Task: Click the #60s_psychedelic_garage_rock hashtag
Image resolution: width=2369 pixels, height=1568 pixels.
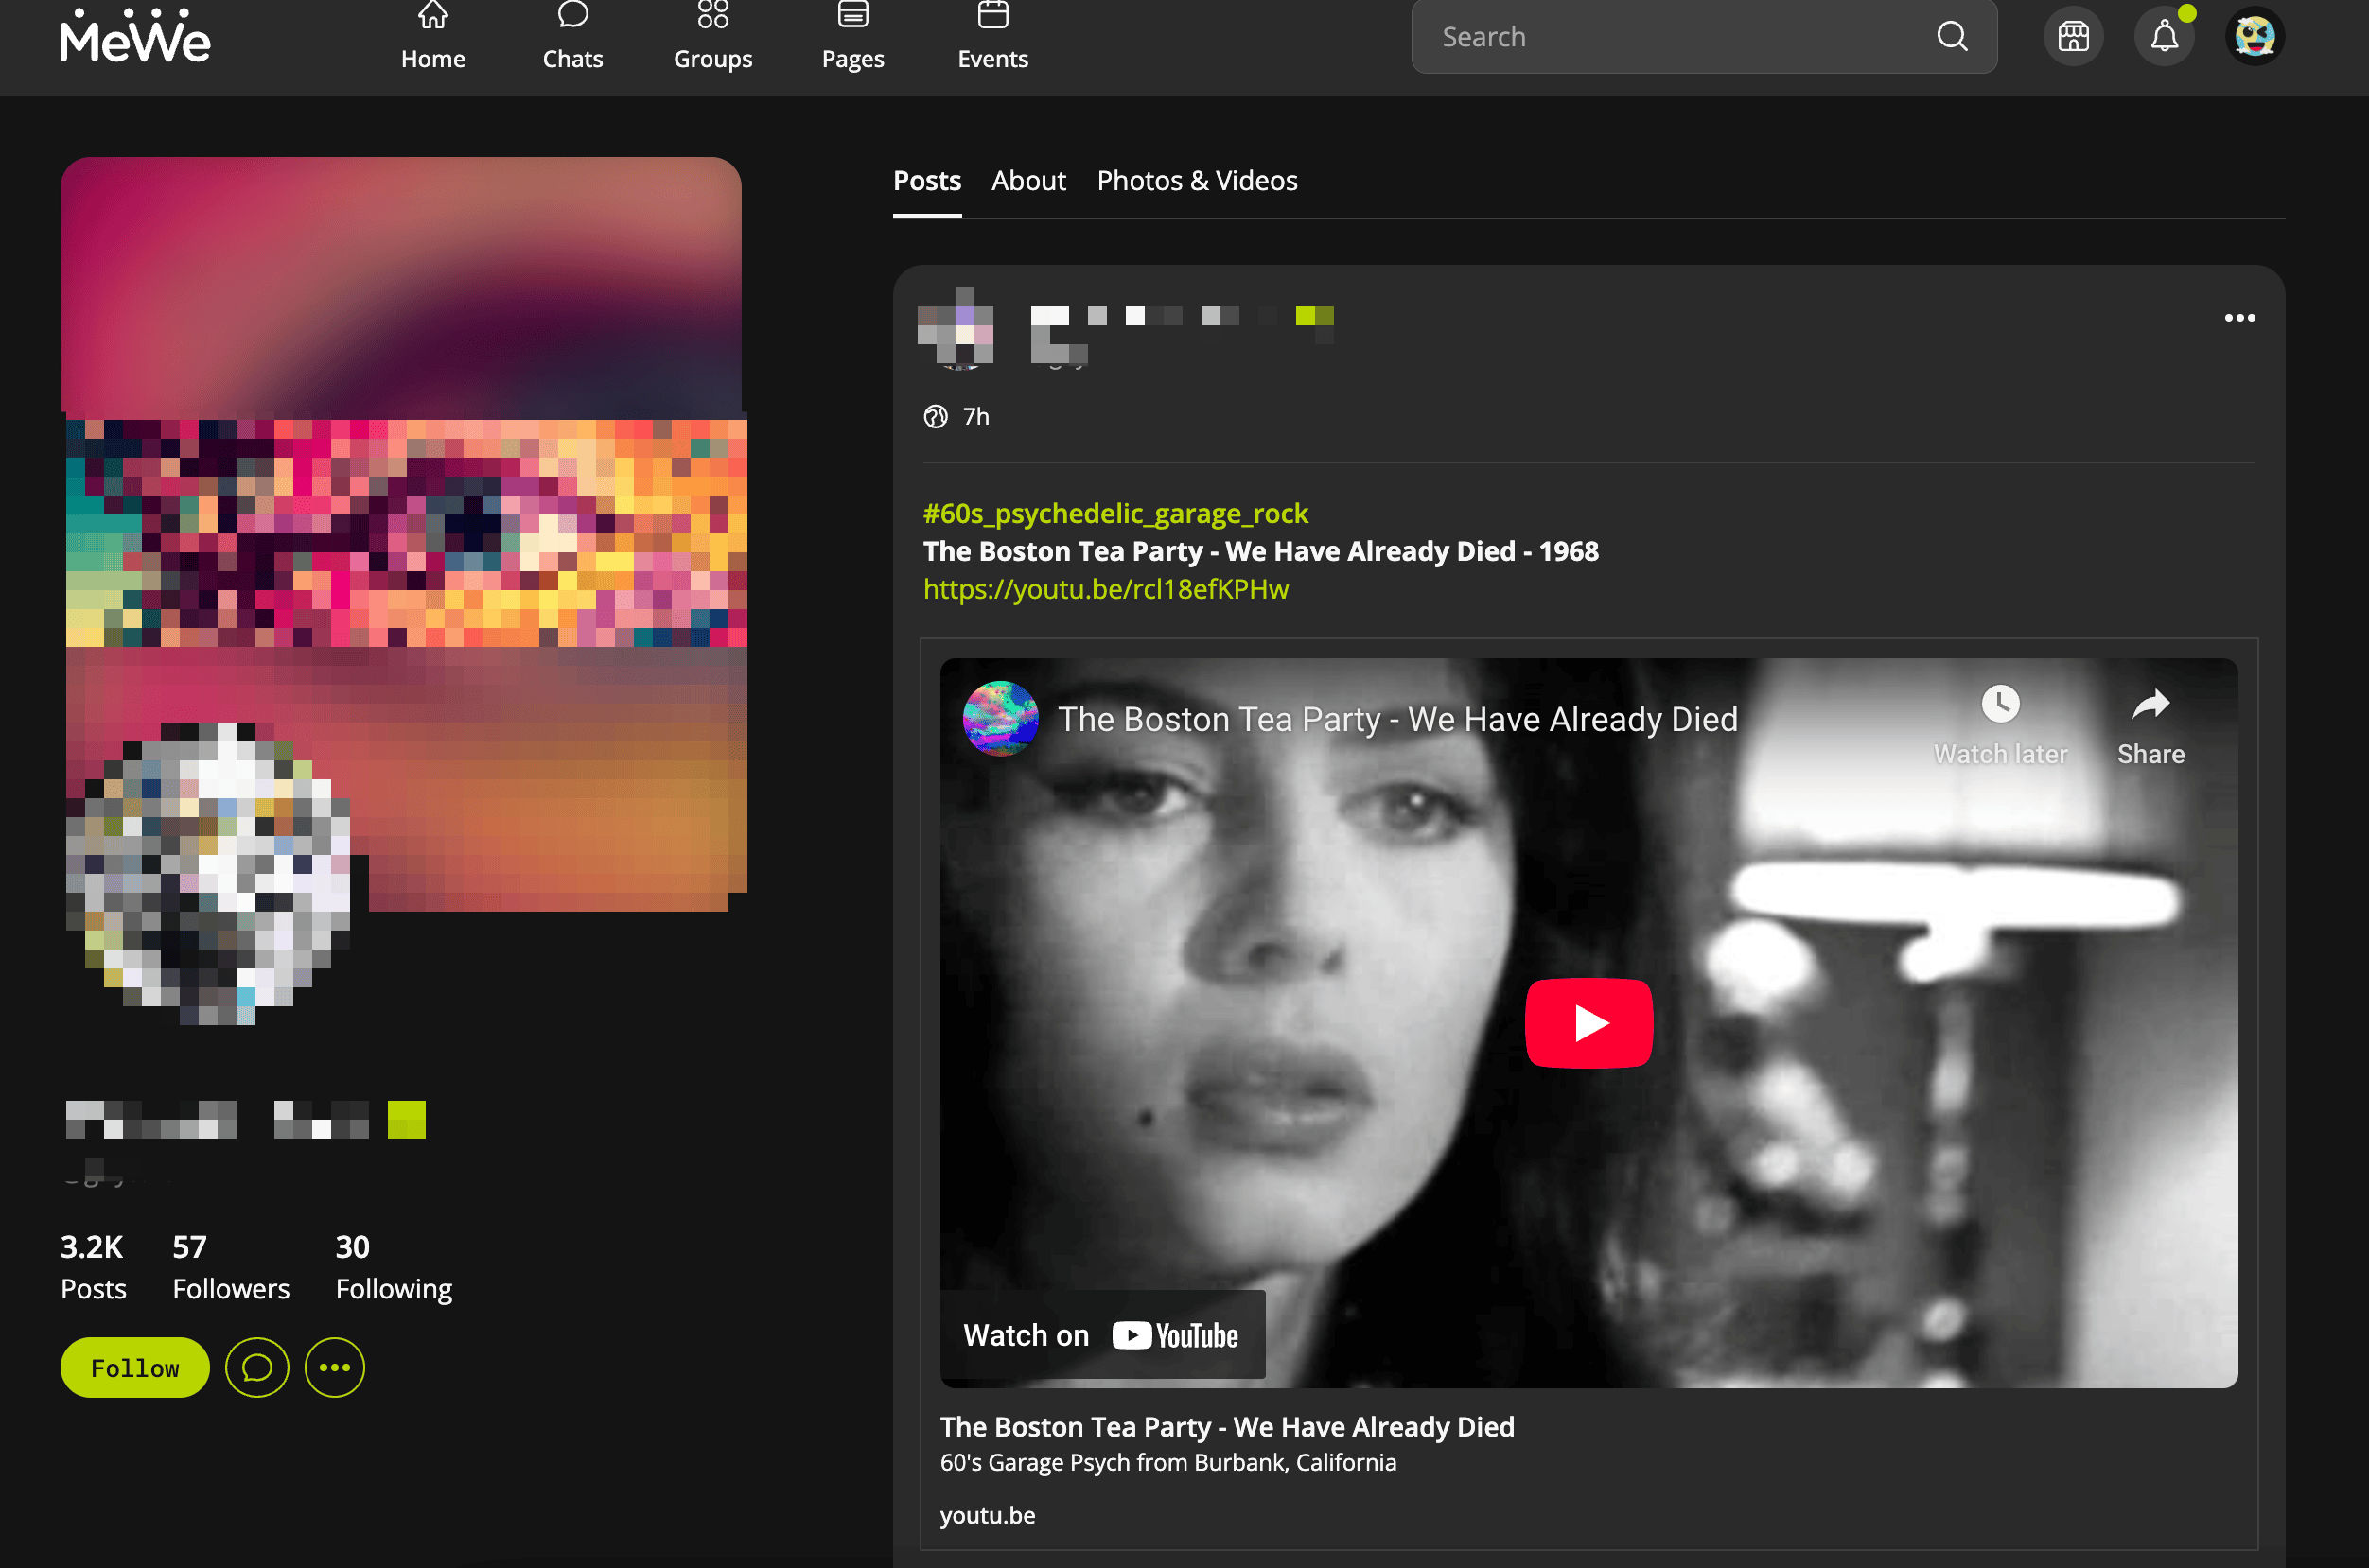Action: (1114, 513)
